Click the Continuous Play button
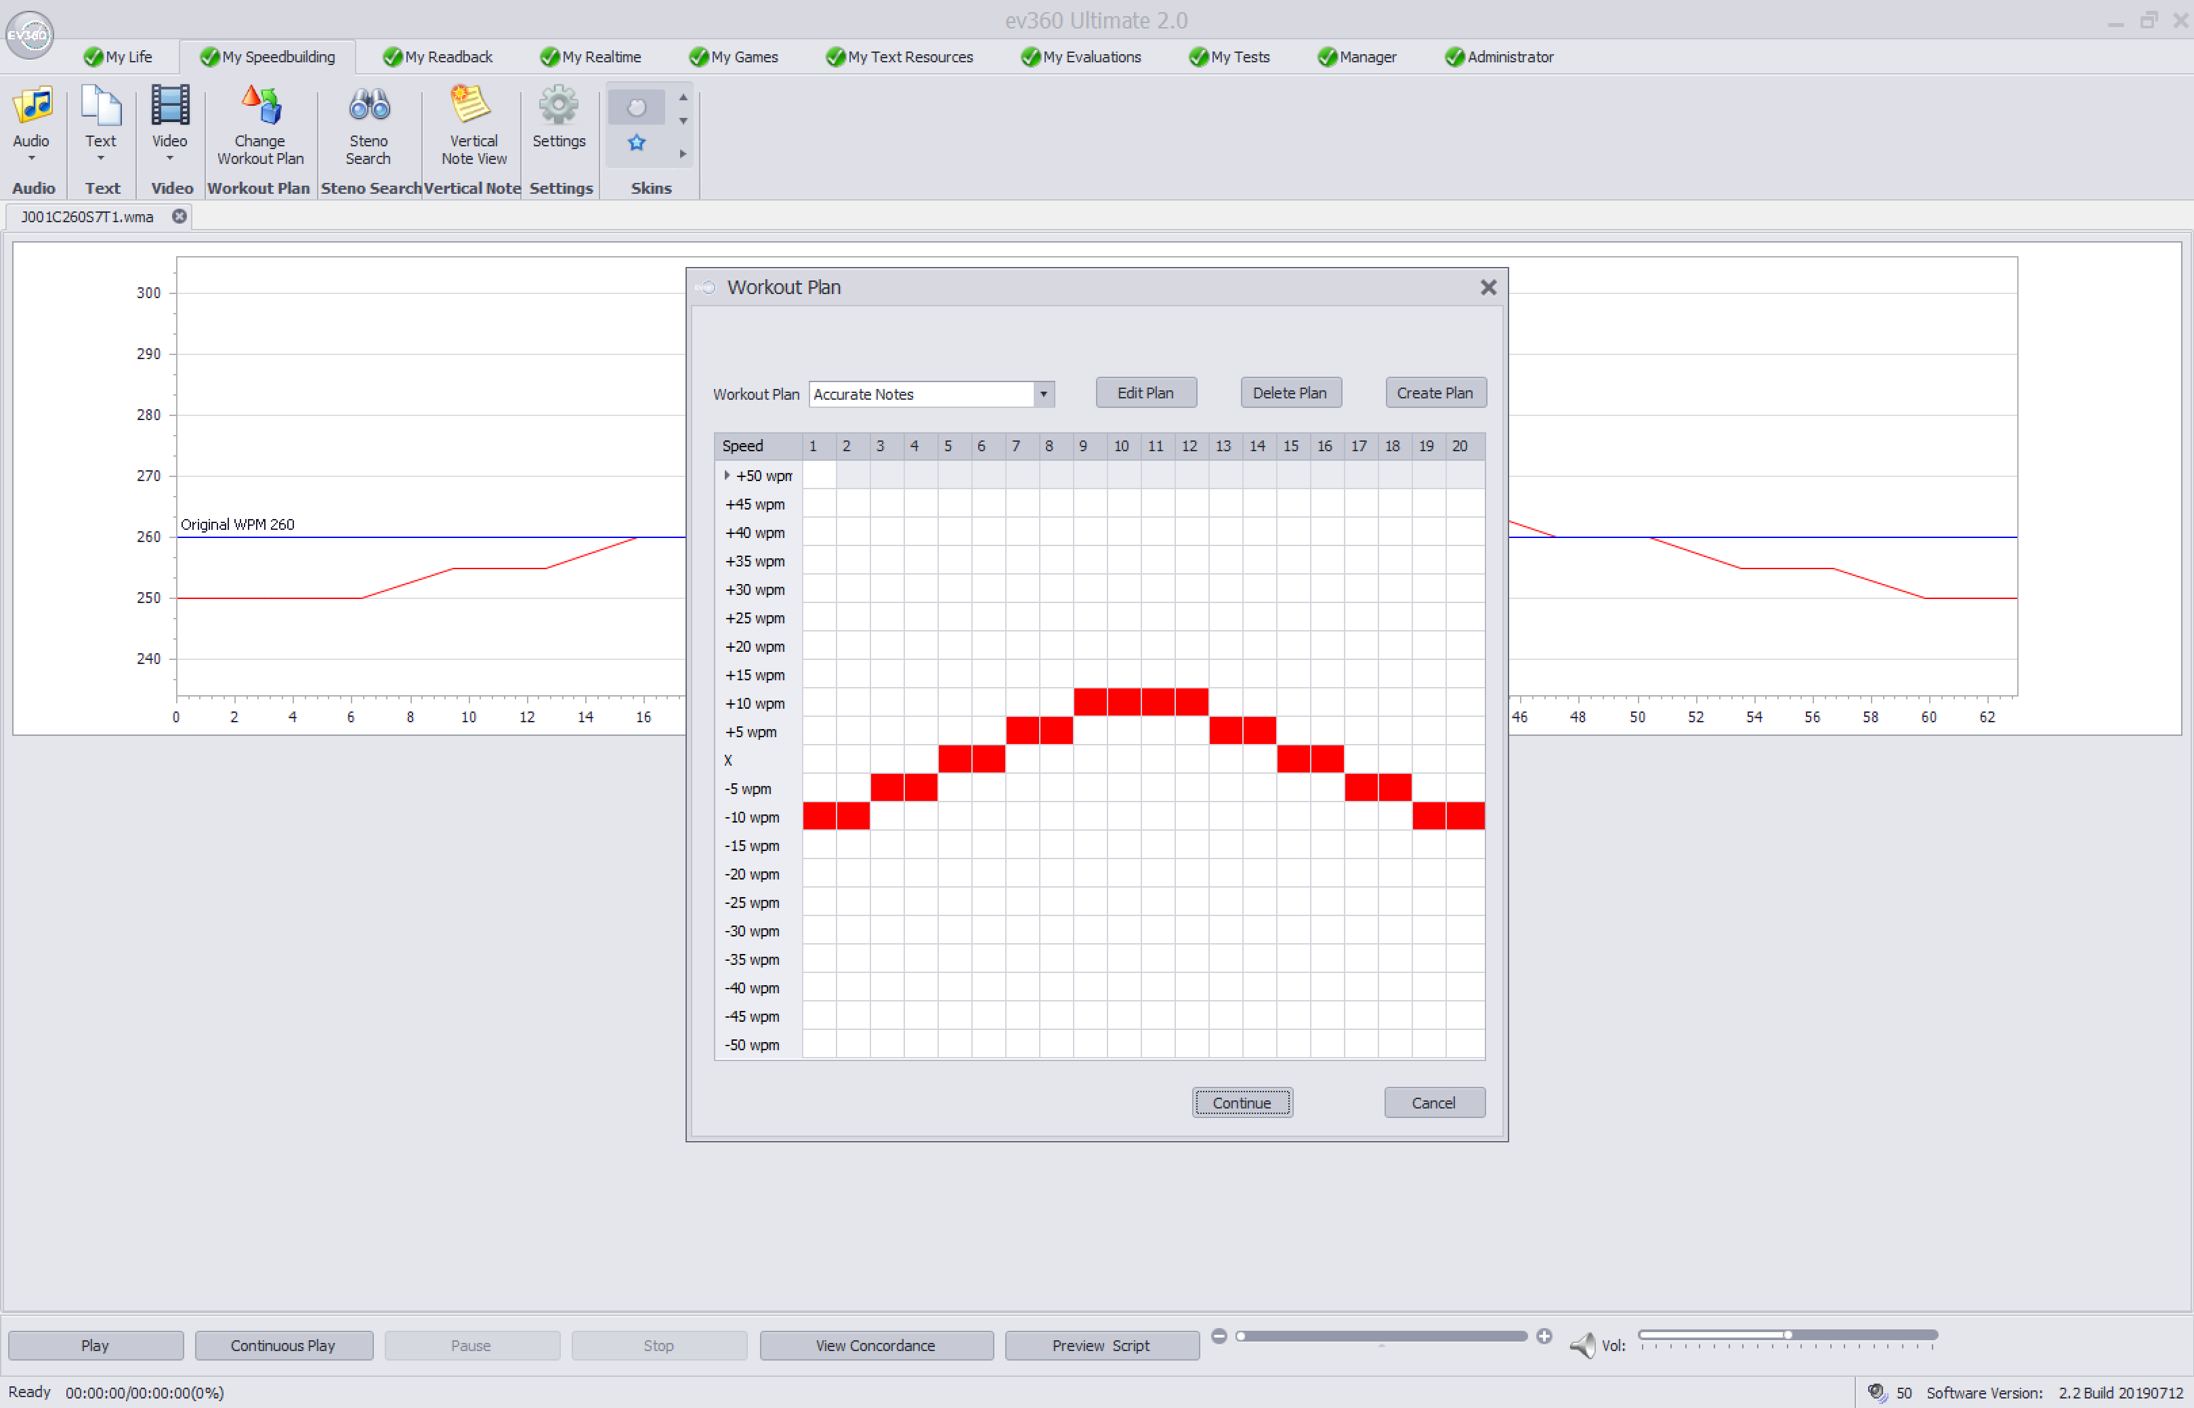 [x=283, y=1346]
